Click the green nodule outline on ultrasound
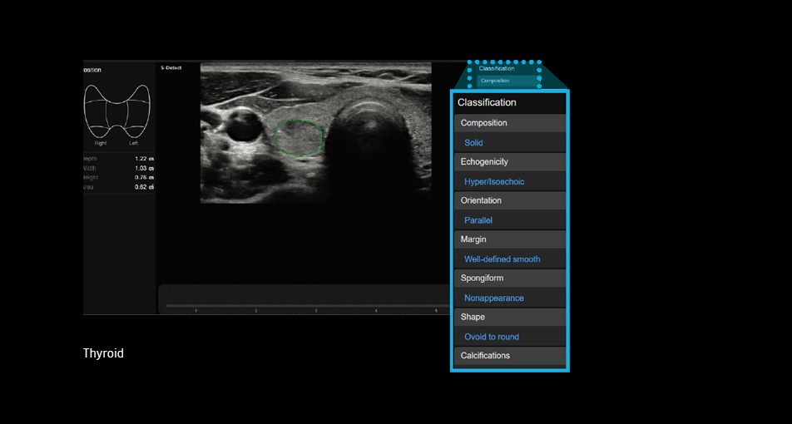The width and height of the screenshot is (792, 424). (298, 137)
